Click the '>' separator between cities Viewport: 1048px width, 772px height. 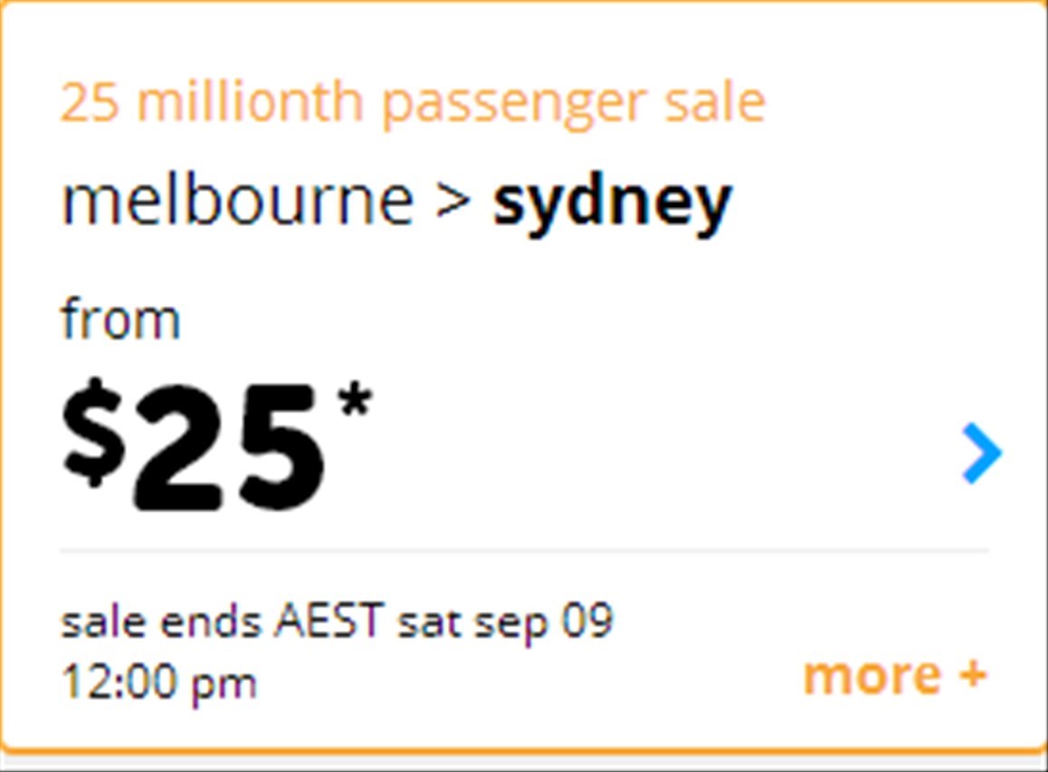[x=453, y=201]
